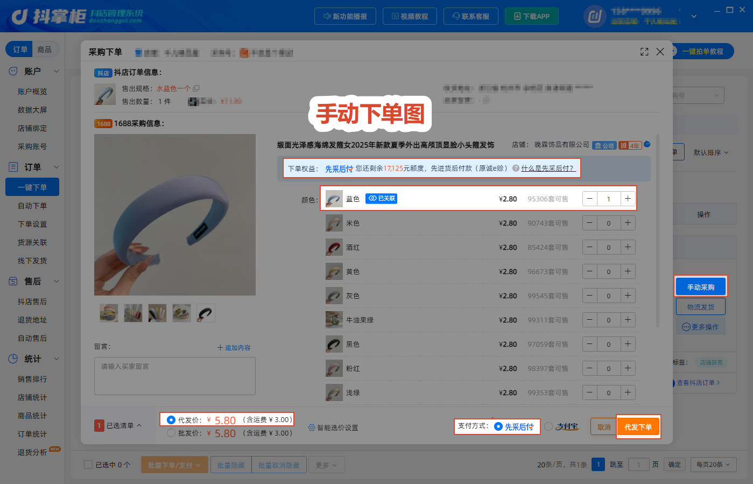Increase quantity for 蓝色
The image size is (753, 484).
point(628,199)
